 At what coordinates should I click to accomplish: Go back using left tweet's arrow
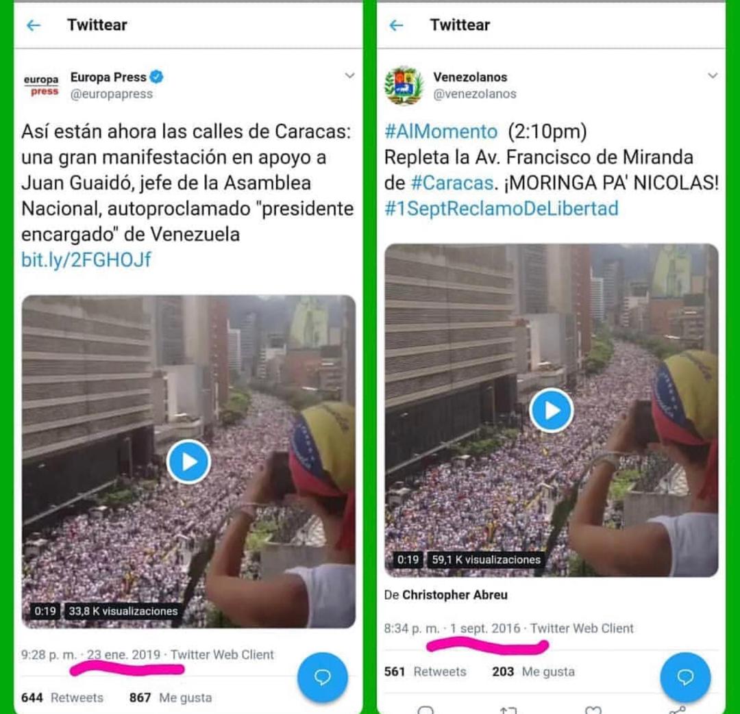coord(34,25)
